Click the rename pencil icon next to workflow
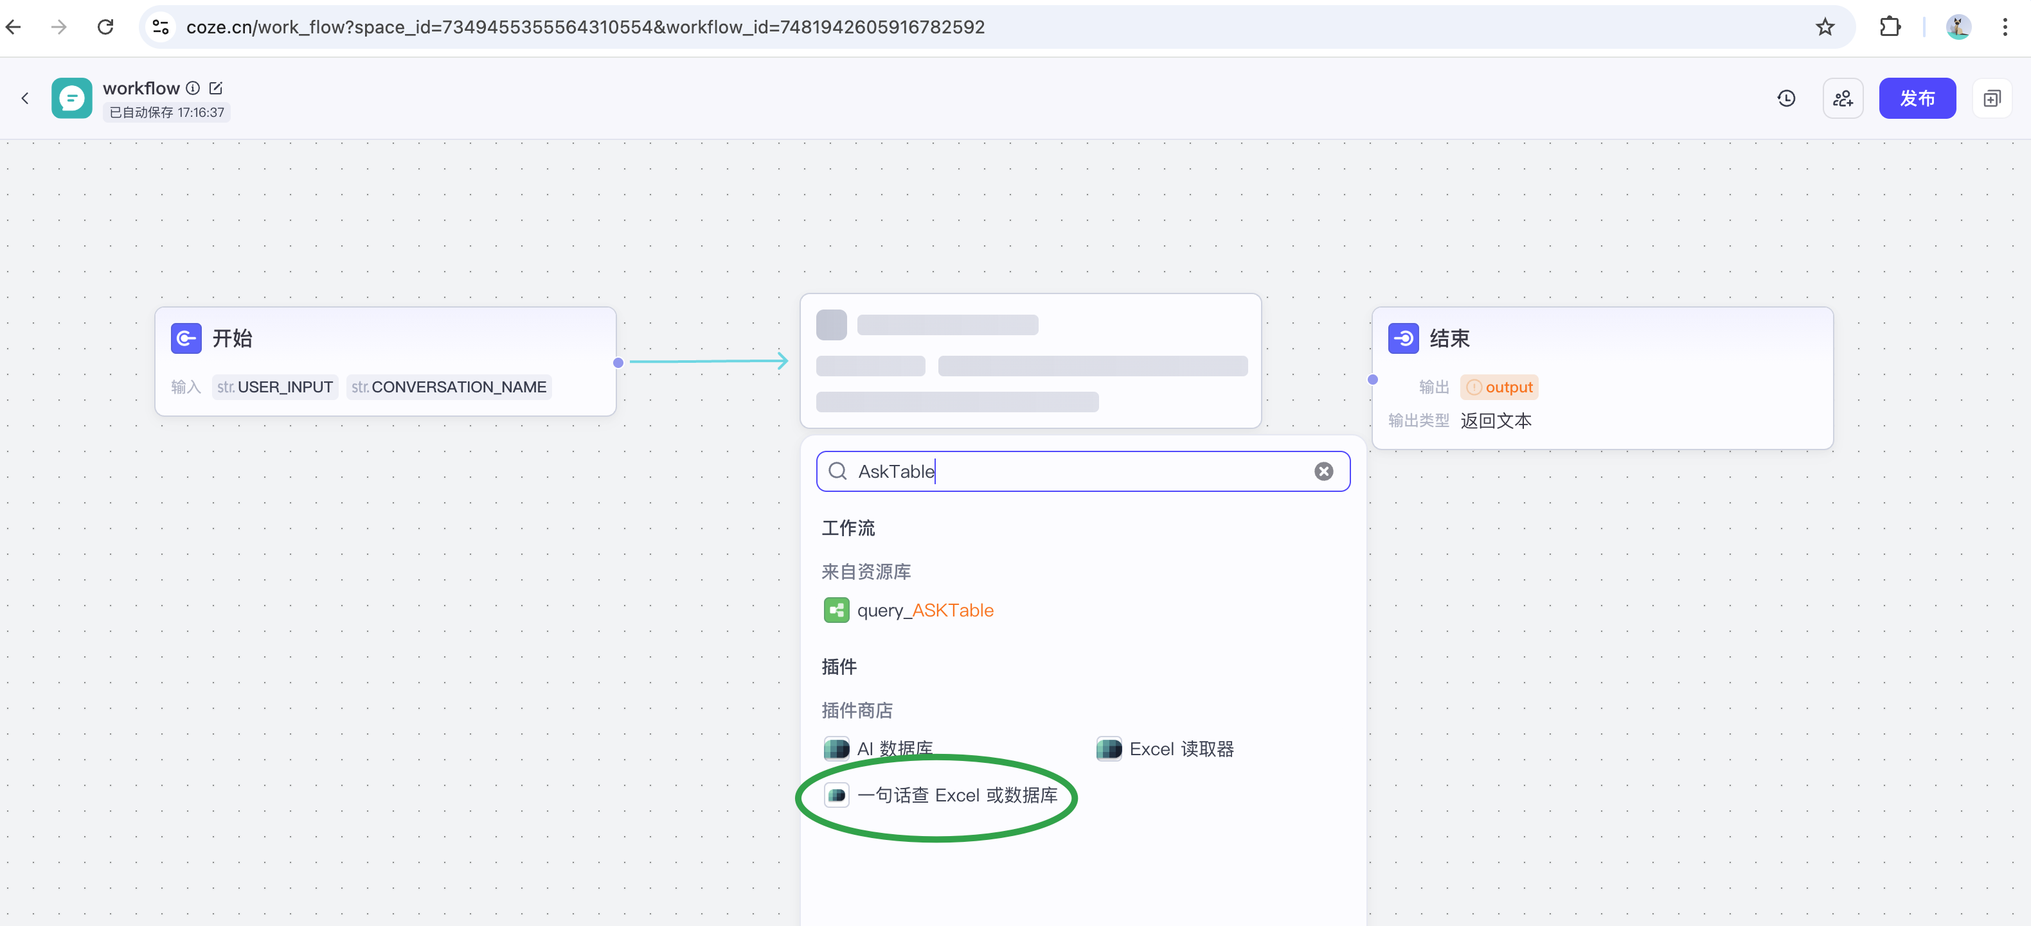The width and height of the screenshot is (2031, 926). [x=217, y=87]
